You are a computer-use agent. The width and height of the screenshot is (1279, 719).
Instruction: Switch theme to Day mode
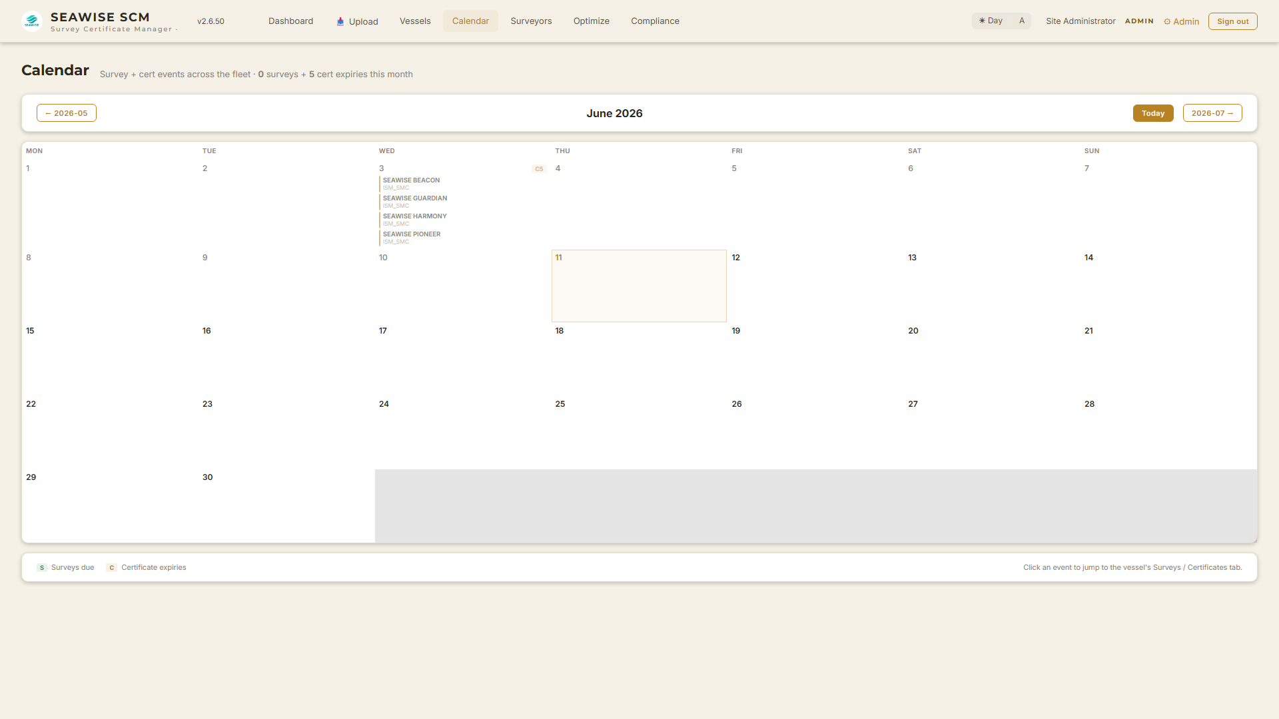pos(991,21)
